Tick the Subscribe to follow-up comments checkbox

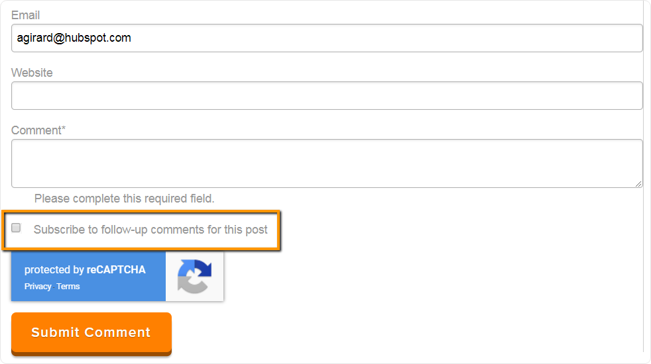(x=17, y=228)
